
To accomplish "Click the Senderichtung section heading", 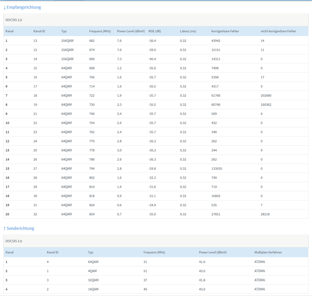I will point(20,228).
